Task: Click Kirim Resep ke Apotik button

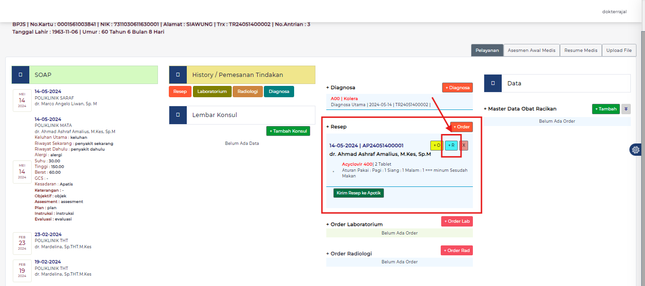Action: (x=358, y=193)
